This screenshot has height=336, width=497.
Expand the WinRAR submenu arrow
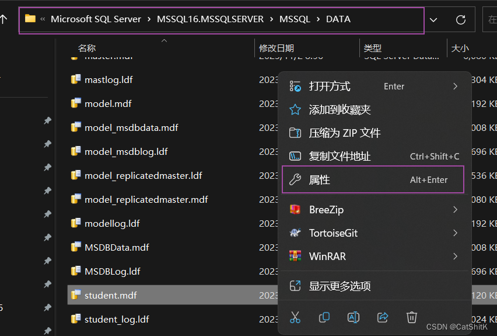coord(455,257)
